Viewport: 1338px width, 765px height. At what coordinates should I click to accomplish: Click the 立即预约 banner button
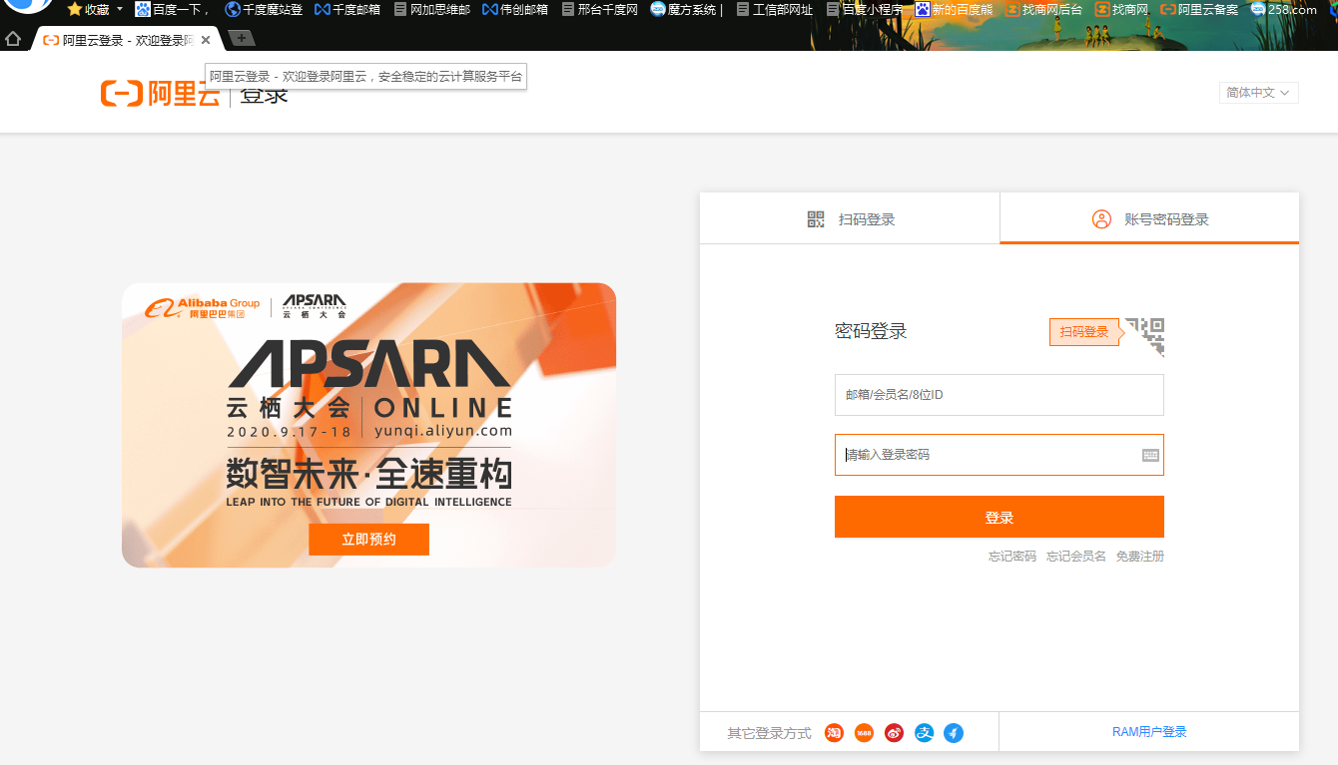(x=368, y=539)
